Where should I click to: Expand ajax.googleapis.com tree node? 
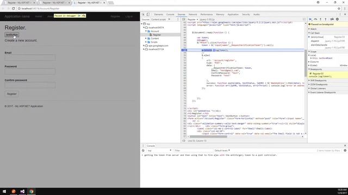(x=144, y=45)
